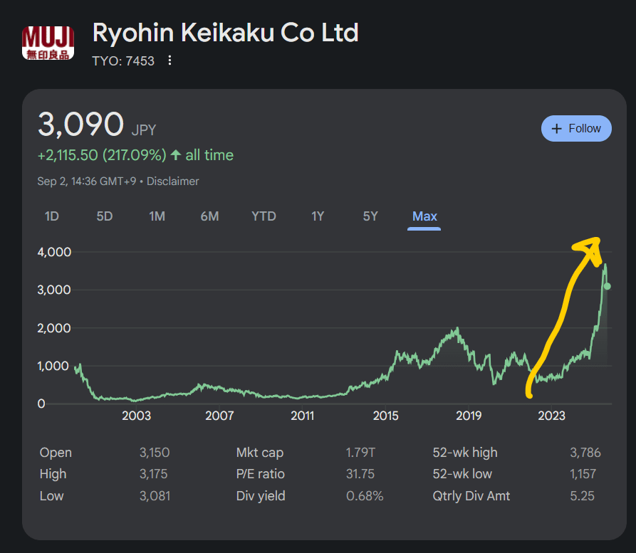Screen dimensions: 636x553
Task: Click the P/E ratio label
Action: point(261,474)
